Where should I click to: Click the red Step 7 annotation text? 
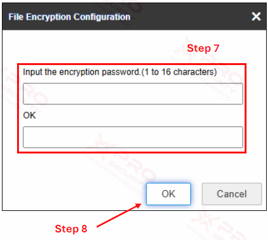[x=203, y=48]
